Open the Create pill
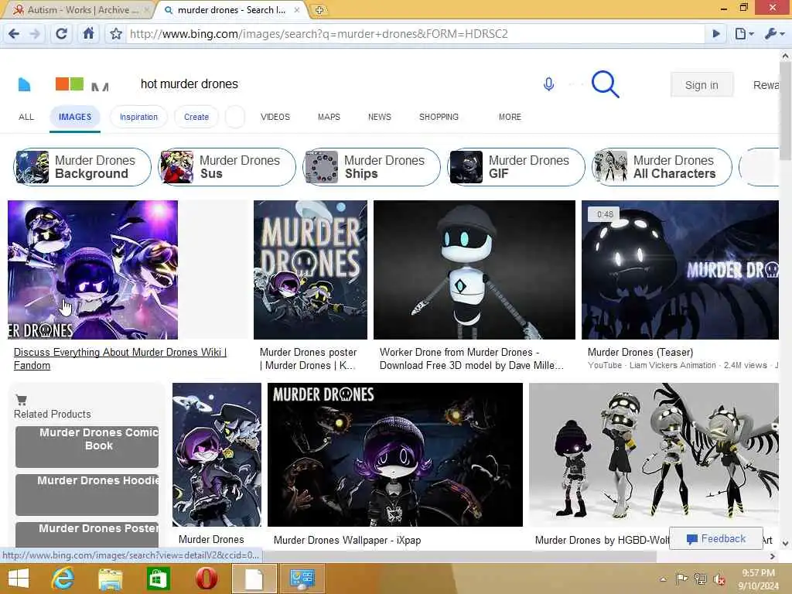Image resolution: width=792 pixels, height=594 pixels. coord(196,117)
